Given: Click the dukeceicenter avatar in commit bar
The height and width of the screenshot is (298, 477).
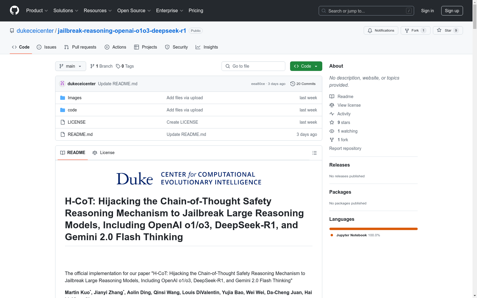Looking at the screenshot, I should point(62,84).
